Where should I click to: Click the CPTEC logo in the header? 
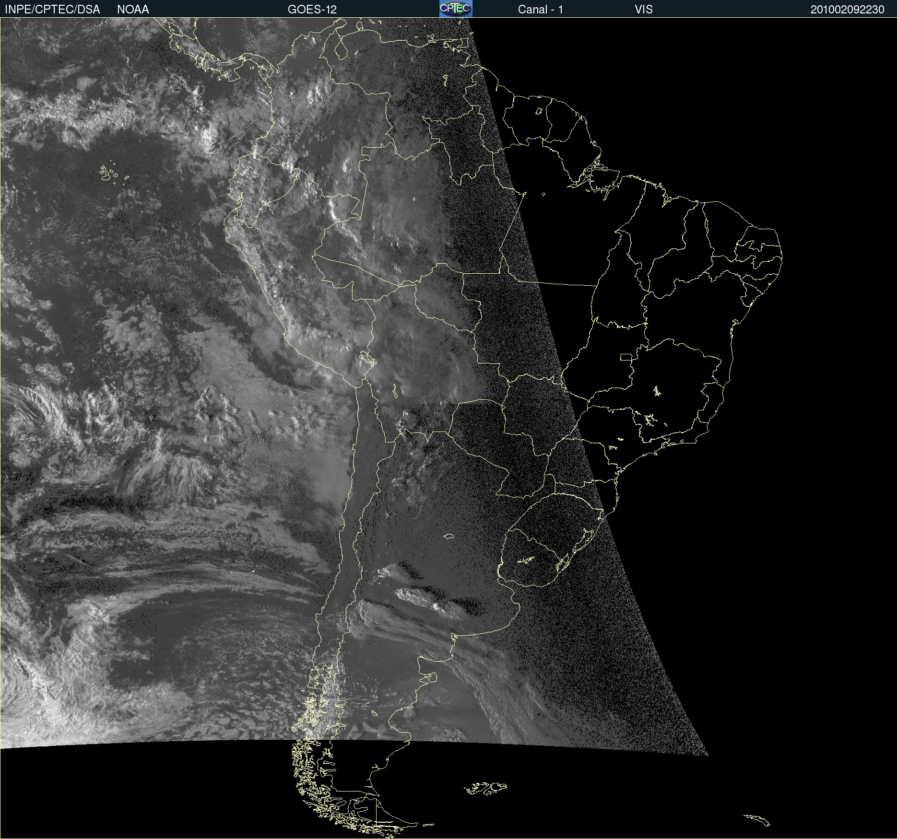tap(456, 9)
